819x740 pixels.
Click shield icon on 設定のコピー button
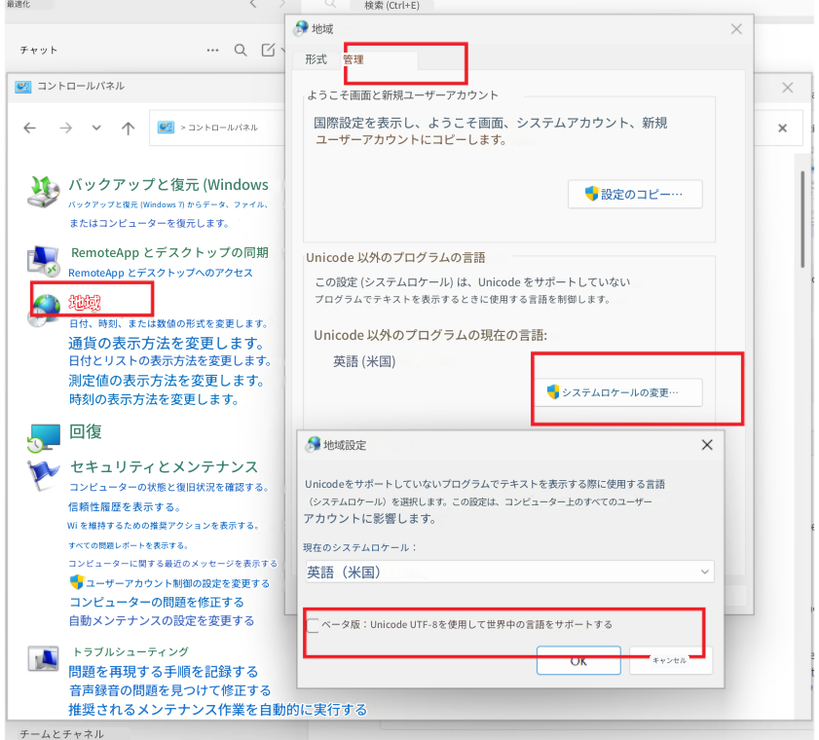(591, 194)
